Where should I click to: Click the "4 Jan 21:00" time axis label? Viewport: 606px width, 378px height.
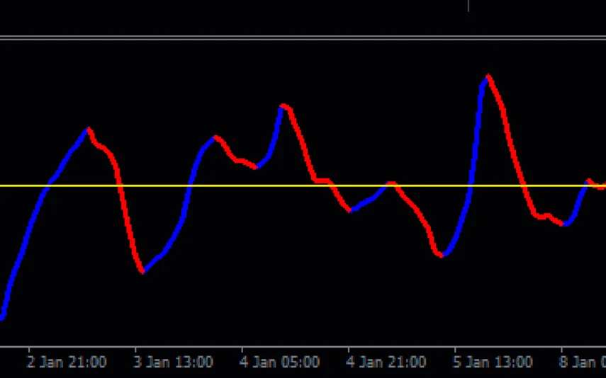pyautogui.click(x=386, y=362)
